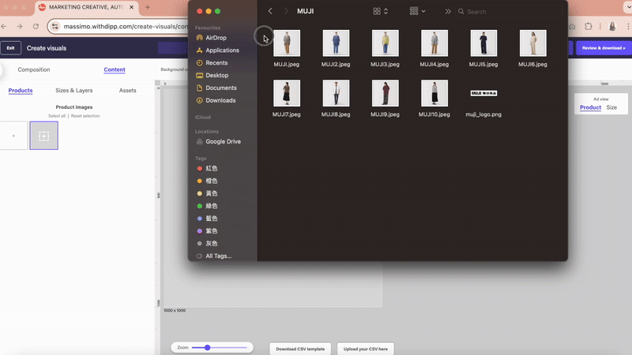The height and width of the screenshot is (355, 632).
Task: Expand Finder toolbar overflow chevrons
Action: pyautogui.click(x=448, y=11)
